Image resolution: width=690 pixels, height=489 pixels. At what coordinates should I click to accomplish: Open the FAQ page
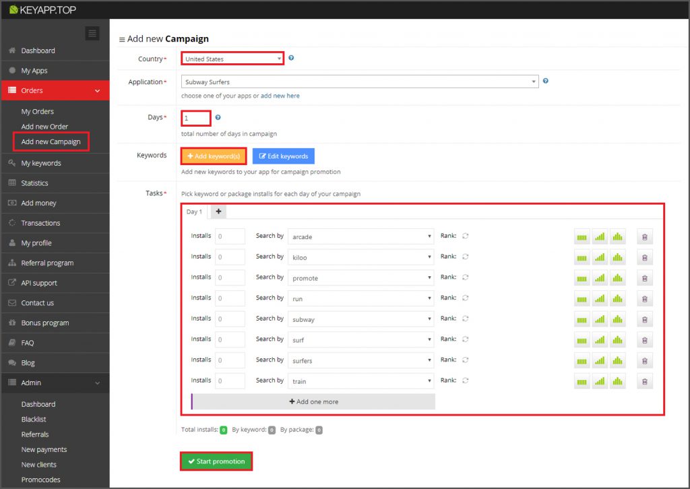[27, 343]
